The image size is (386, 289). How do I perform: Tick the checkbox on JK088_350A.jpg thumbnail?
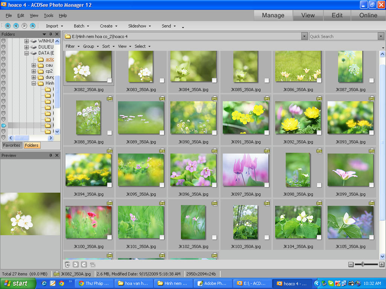[110, 132]
